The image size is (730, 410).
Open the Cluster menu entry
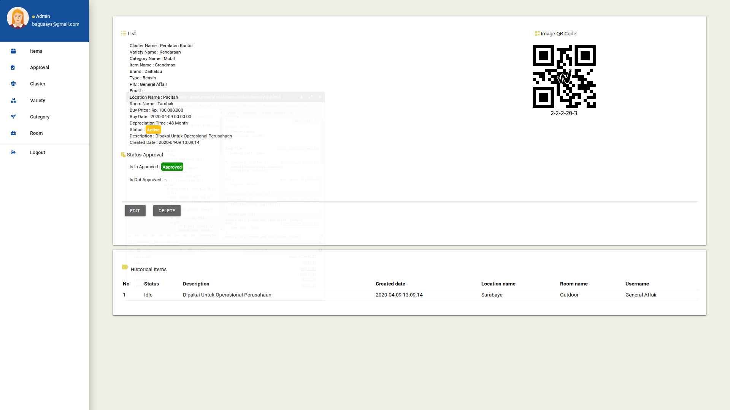tap(38, 84)
